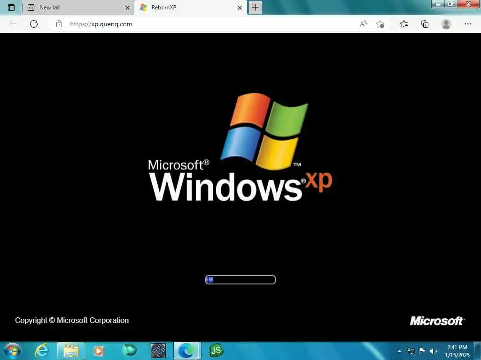Click the Show desktop strip
The image size is (481, 360).
point(478,351)
